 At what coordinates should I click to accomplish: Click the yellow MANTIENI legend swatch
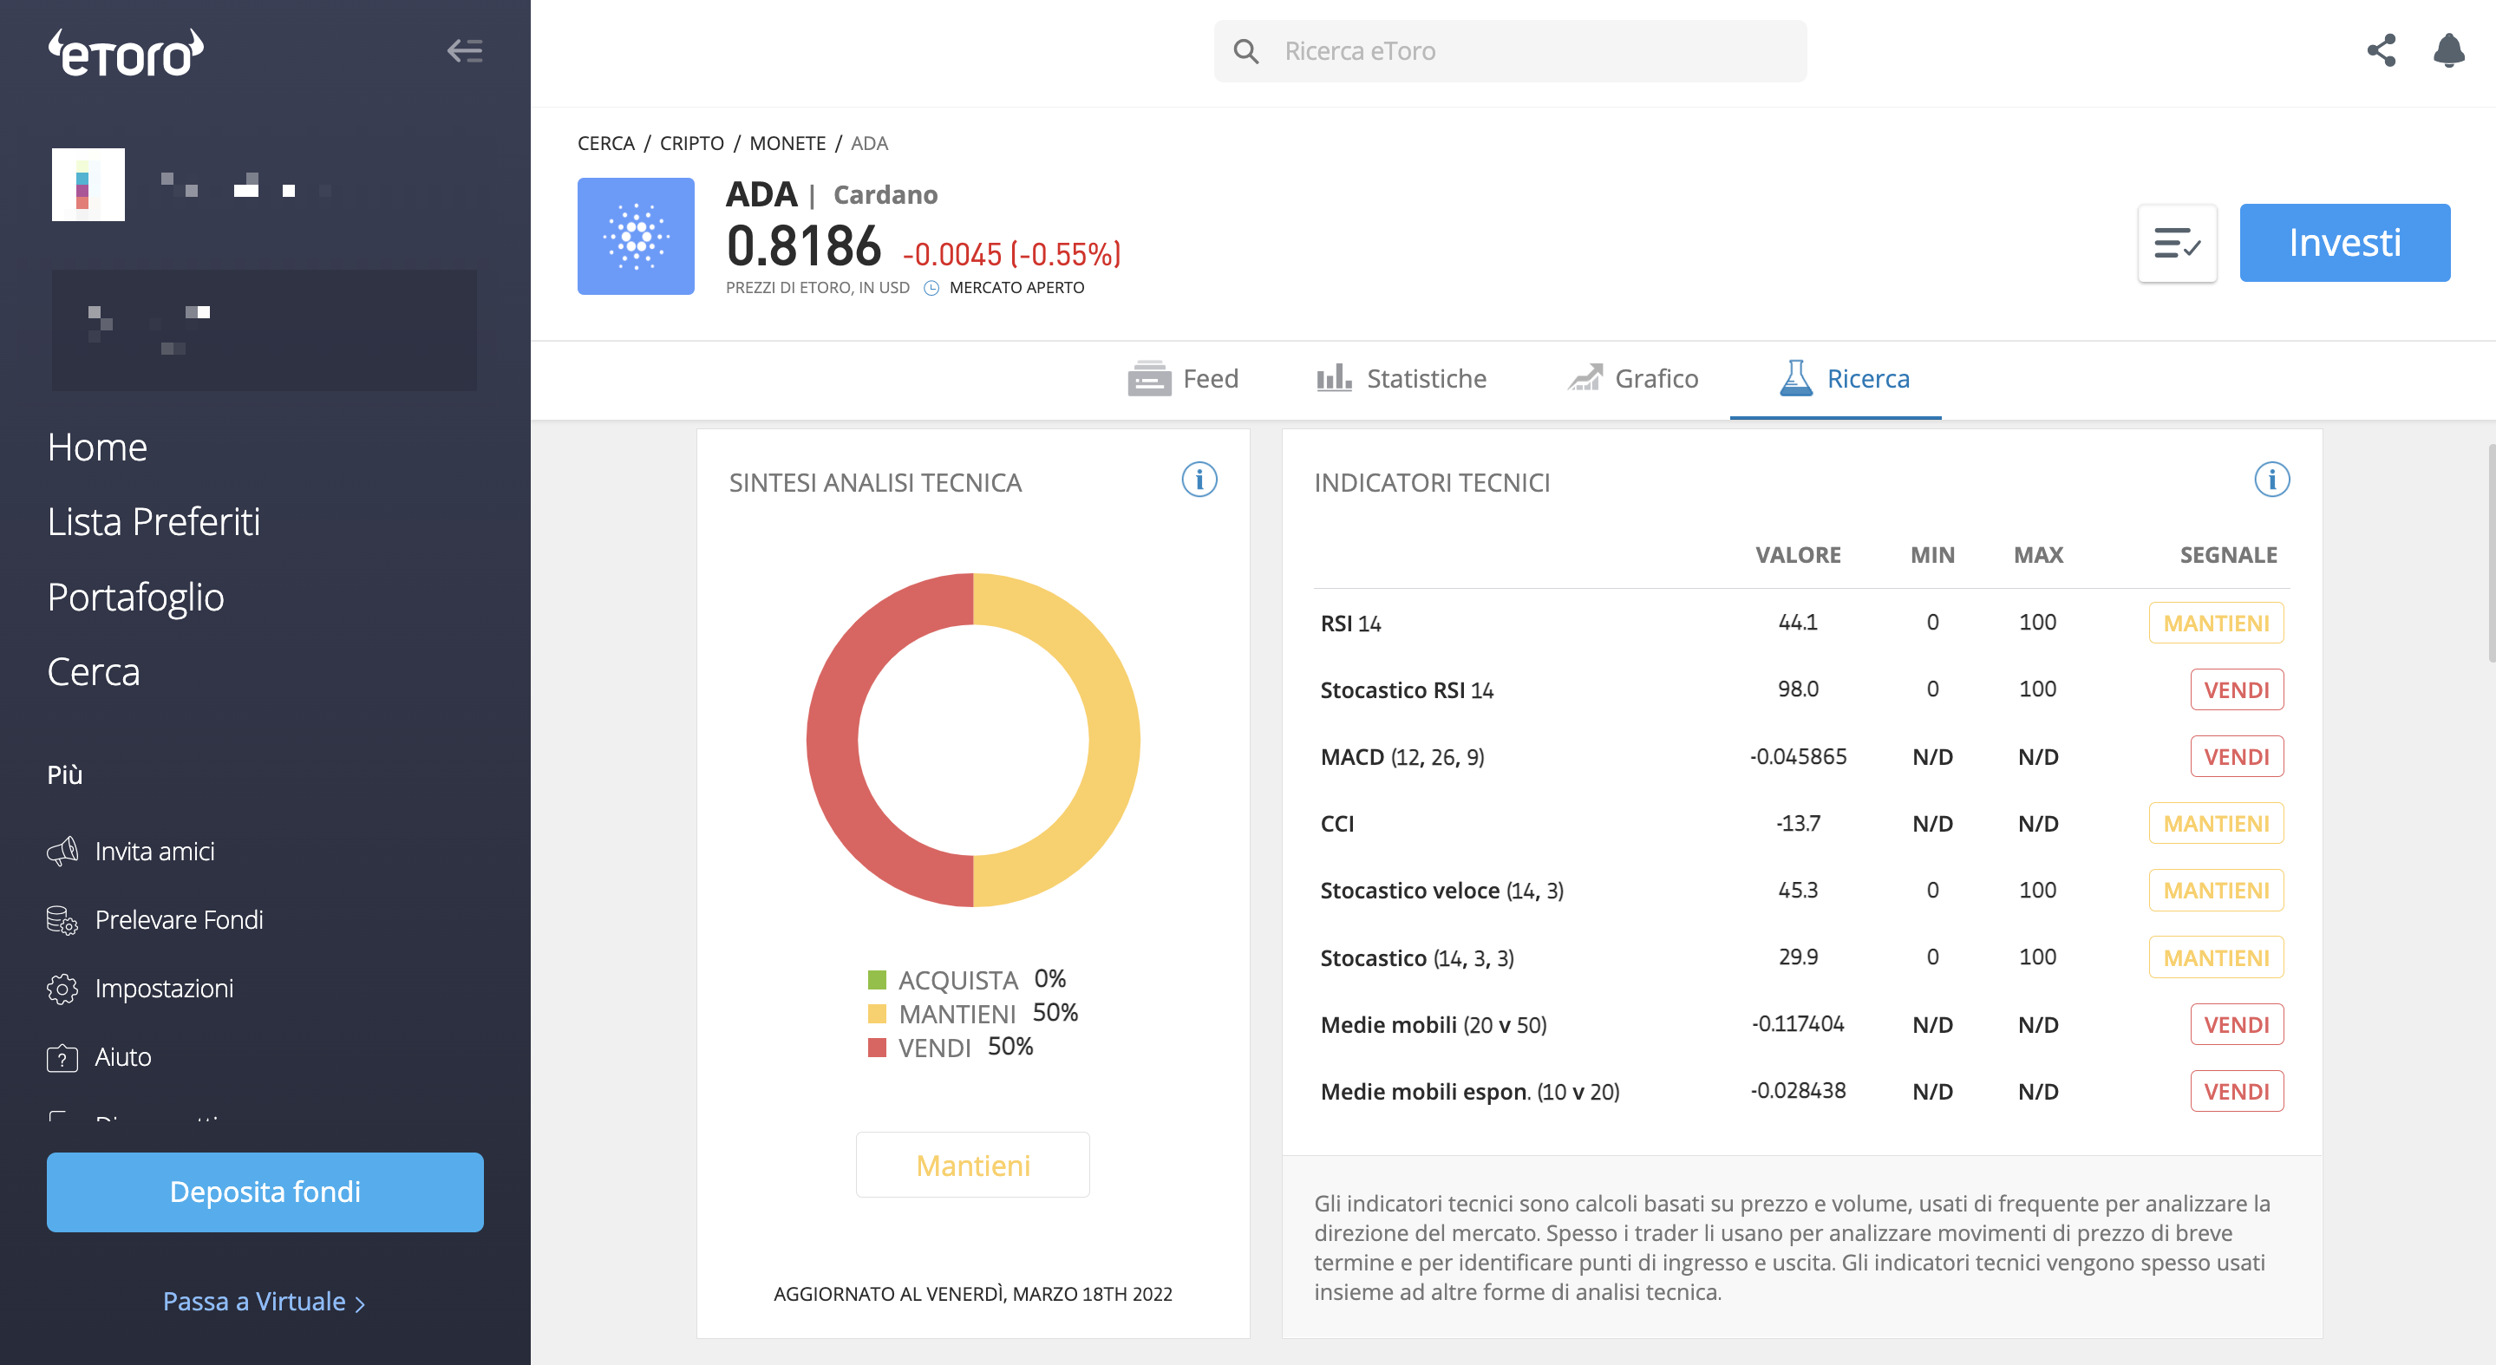pyautogui.click(x=878, y=1015)
